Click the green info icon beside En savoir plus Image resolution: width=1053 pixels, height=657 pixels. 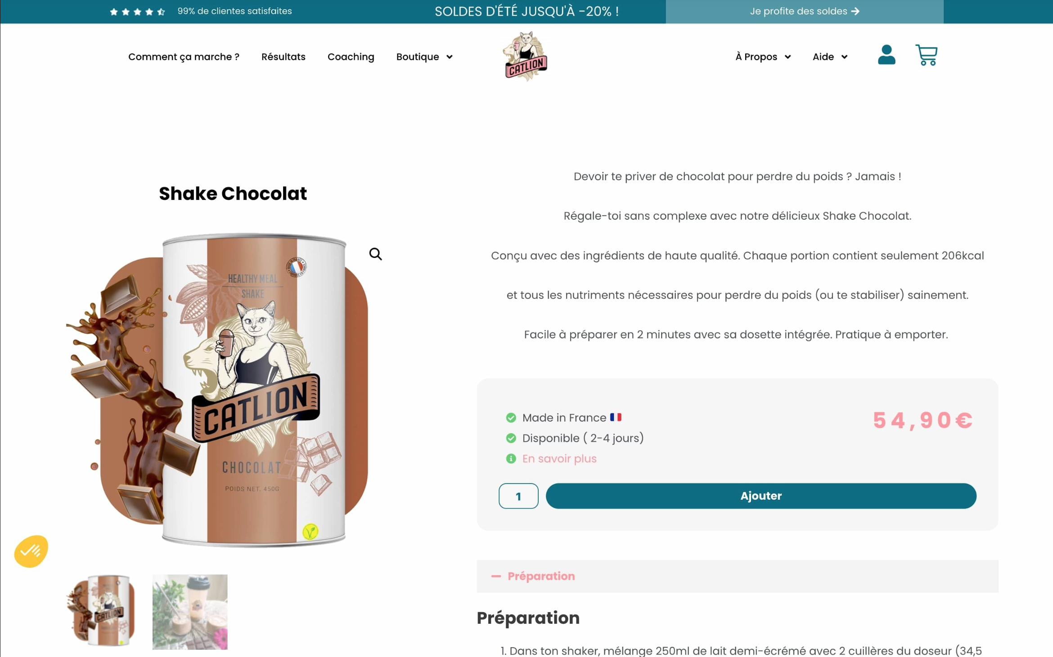[x=511, y=458]
